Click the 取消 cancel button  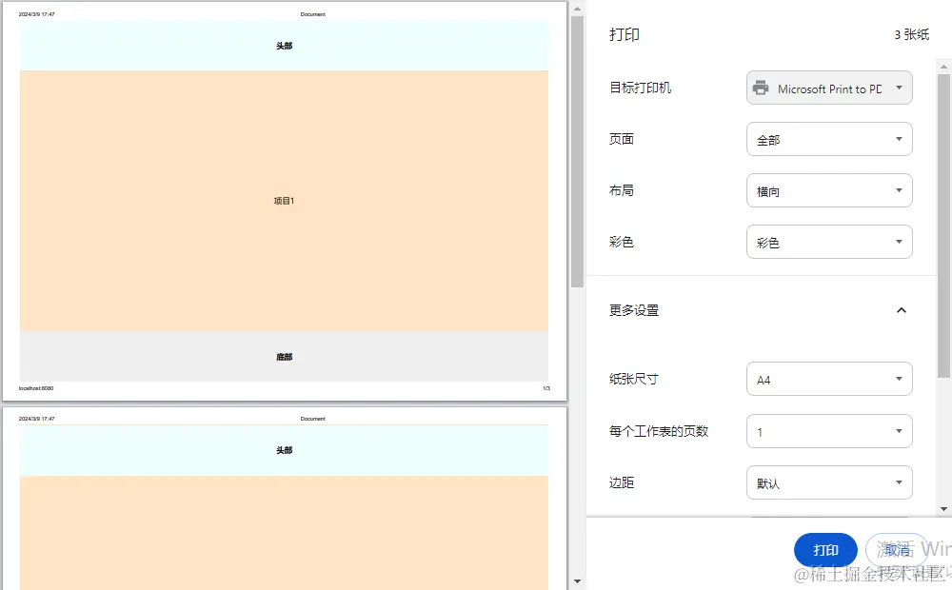pyautogui.click(x=896, y=550)
